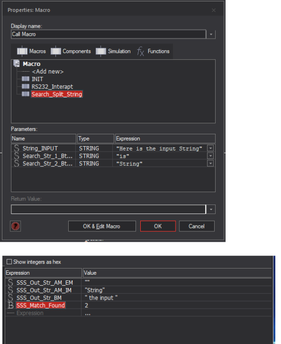Screen dimensions: 281x344
Task: Click the Display name input field
Action: [x=109, y=34]
